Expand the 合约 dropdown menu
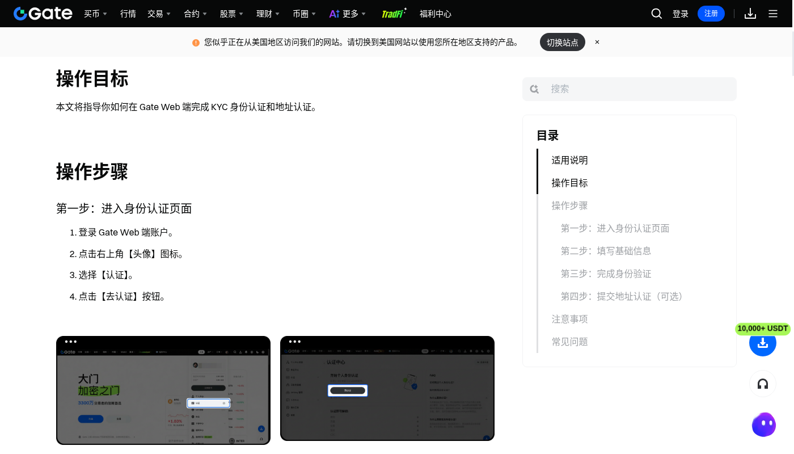The image size is (794, 454). [196, 14]
